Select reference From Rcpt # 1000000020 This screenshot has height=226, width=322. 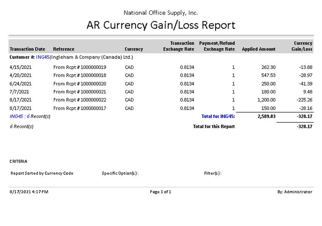point(80,84)
